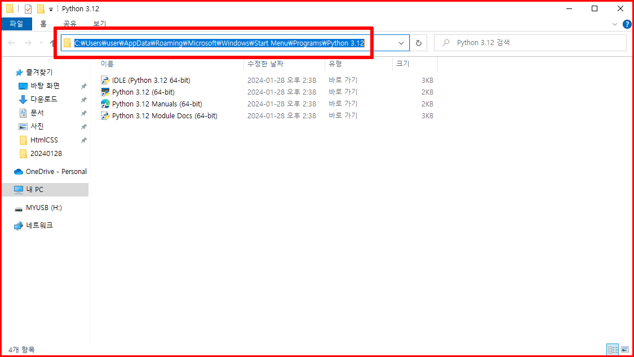This screenshot has height=357, width=634.
Task: Click the Python 3.12 검색 search box
Action: tap(530, 43)
